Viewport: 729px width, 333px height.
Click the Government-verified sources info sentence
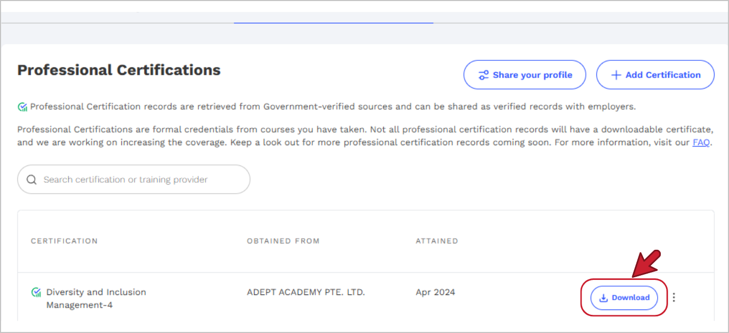[x=333, y=107]
